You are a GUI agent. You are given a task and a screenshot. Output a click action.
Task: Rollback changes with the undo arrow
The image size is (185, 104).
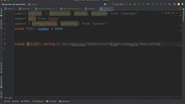[x=169, y=4]
